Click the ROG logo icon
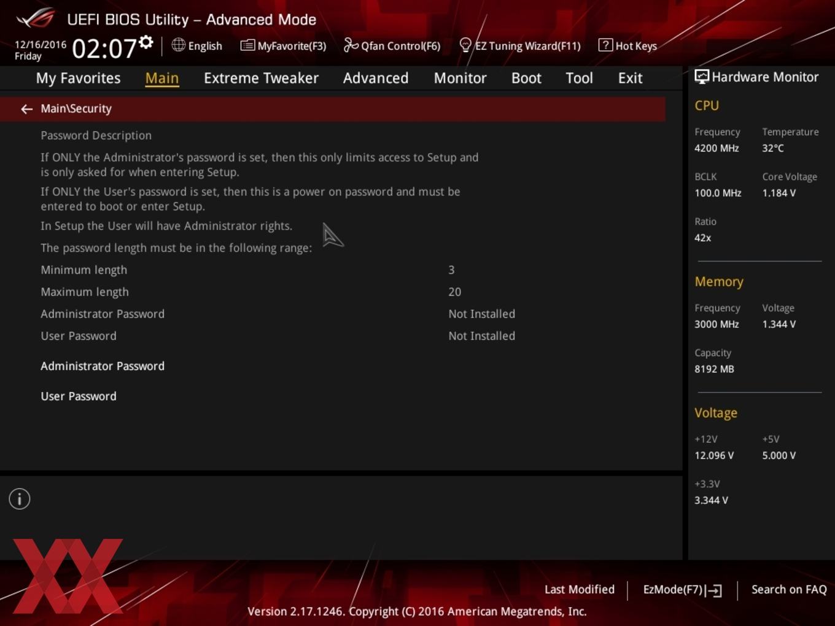Screen dimensions: 835x626 click(36, 18)
